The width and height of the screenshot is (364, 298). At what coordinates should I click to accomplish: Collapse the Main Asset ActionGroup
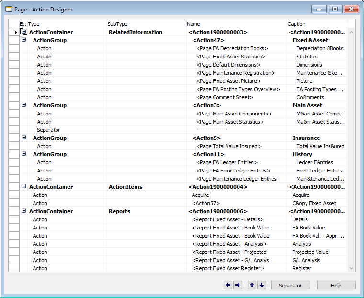[23, 105]
